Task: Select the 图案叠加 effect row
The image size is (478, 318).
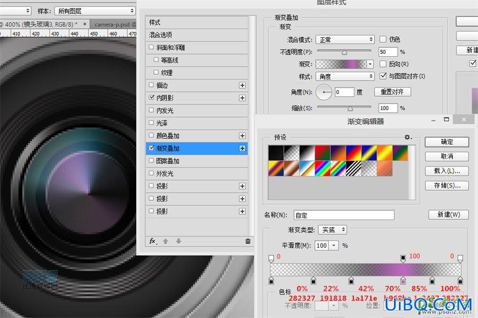Action: coord(197,161)
